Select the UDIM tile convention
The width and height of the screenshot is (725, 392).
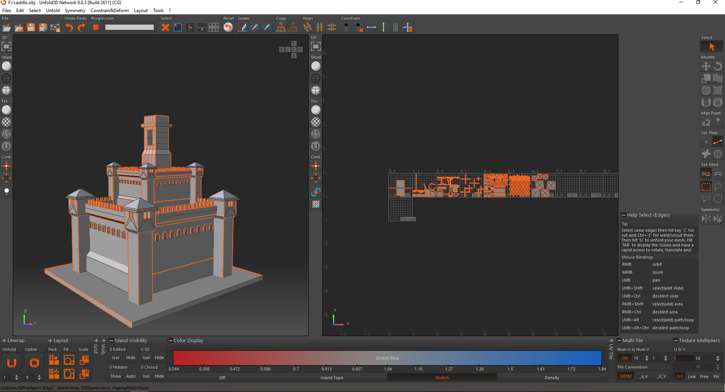pyautogui.click(x=626, y=376)
